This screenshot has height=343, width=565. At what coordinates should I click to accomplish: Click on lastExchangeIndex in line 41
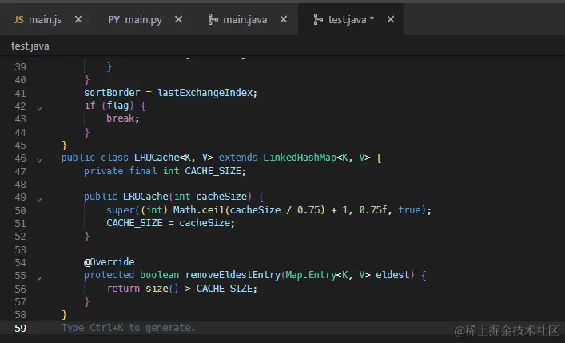205,93
